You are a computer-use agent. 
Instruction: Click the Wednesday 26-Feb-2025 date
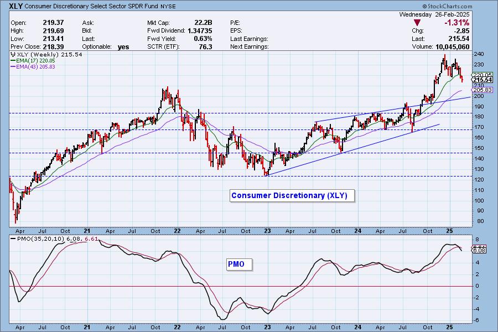(x=434, y=14)
